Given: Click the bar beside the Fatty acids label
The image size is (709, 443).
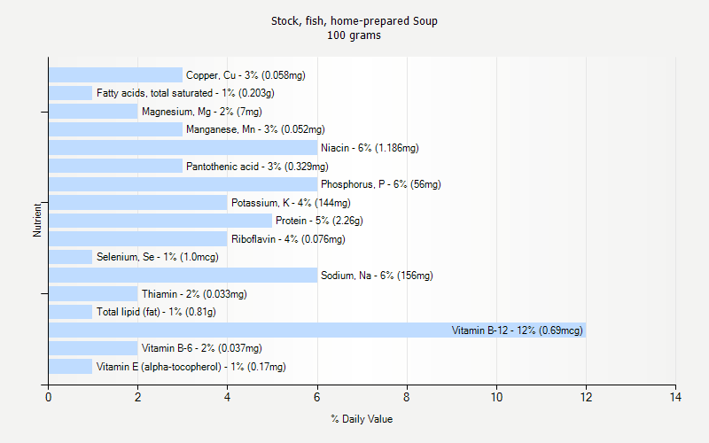Looking at the screenshot, I should coord(71,93).
